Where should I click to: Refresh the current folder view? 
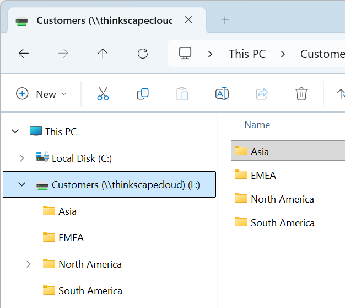point(143,54)
